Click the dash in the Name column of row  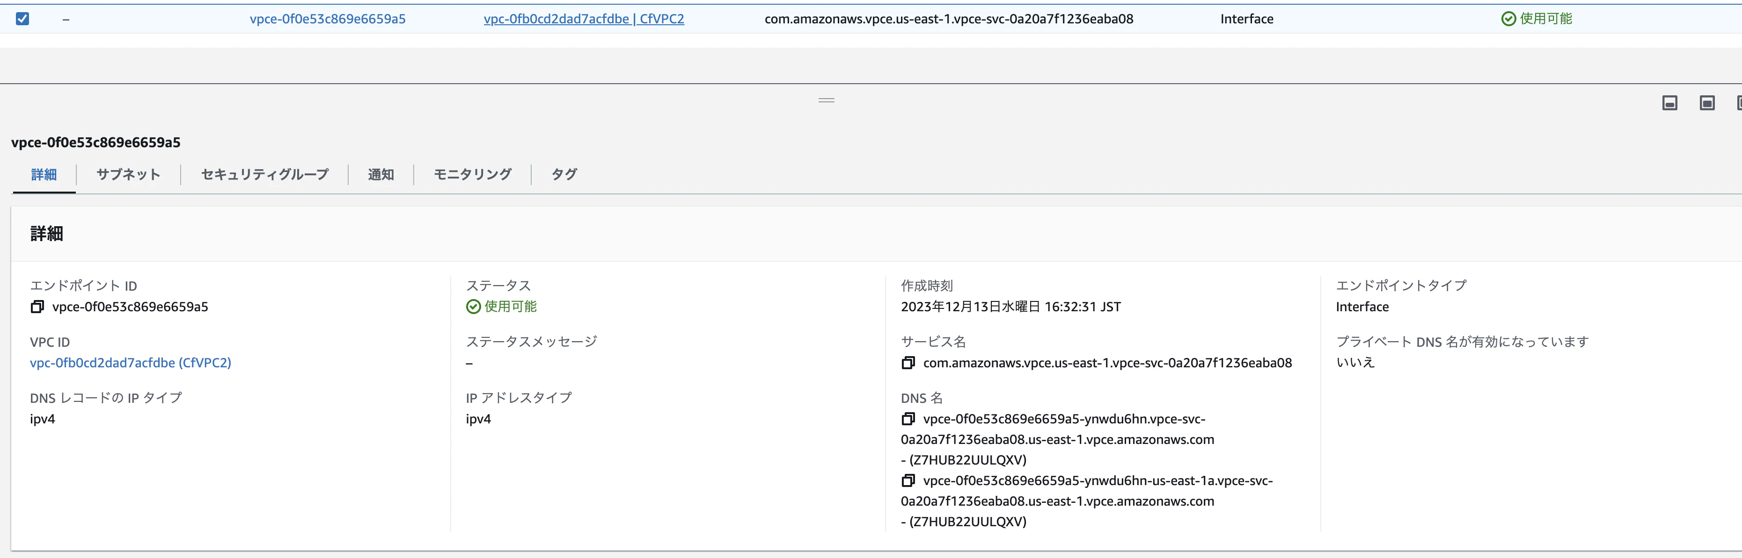click(66, 20)
